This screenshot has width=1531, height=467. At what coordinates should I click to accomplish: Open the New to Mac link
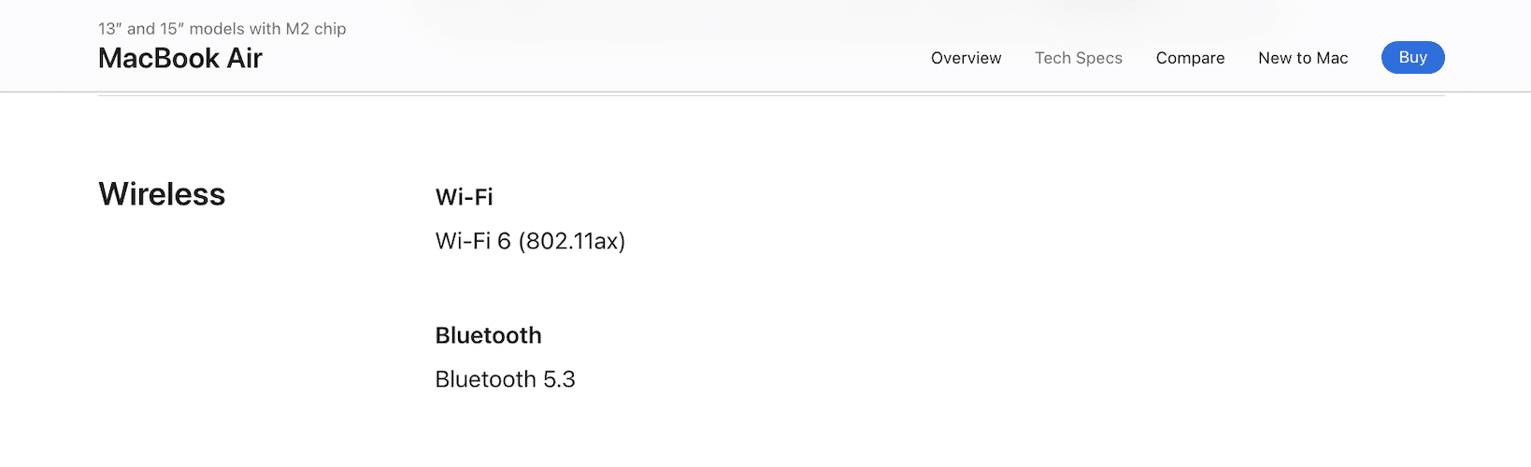click(1303, 58)
